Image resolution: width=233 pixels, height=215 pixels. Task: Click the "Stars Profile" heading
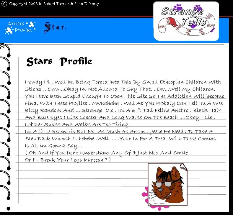59,61
